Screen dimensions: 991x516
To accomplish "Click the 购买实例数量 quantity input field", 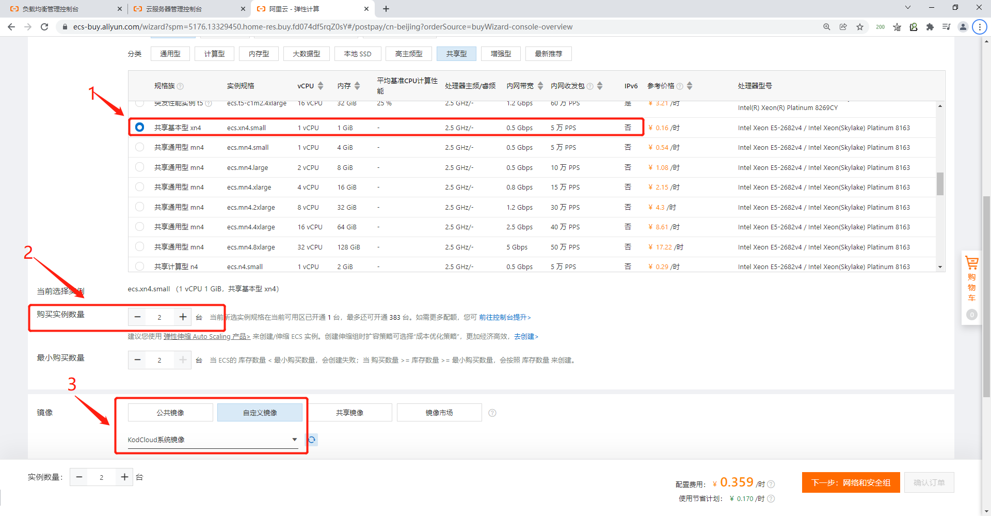I will [159, 317].
